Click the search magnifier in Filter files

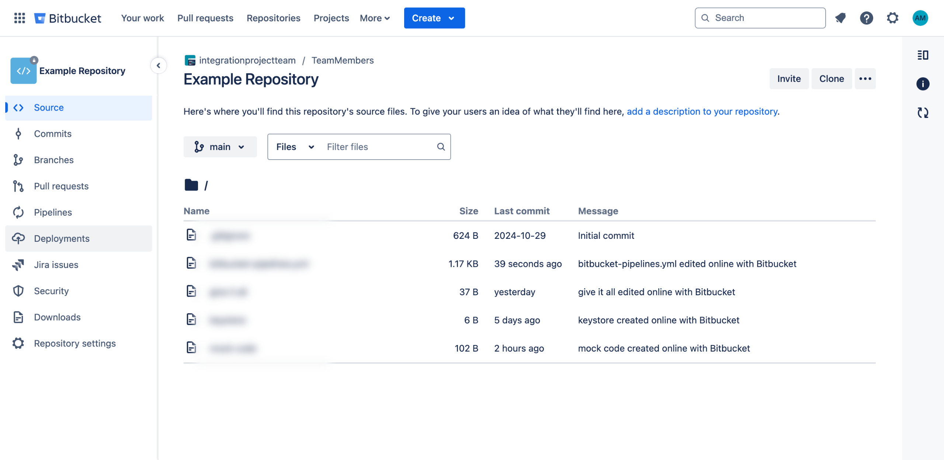441,147
